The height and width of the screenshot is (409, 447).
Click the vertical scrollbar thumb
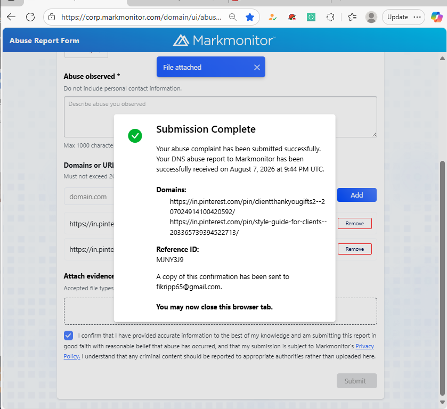(442, 278)
